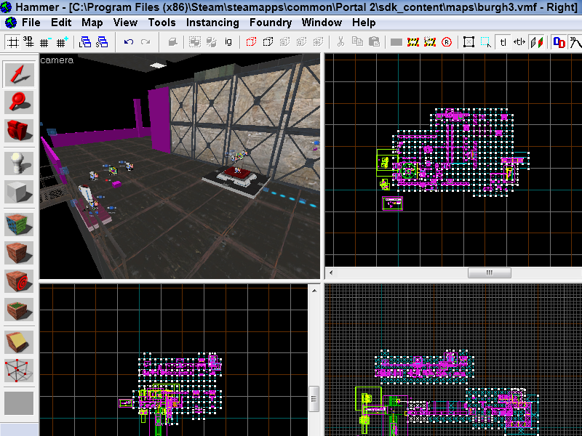
Task: Click the vertical scrollbar thumb in bottom-left view
Action: tap(314, 398)
